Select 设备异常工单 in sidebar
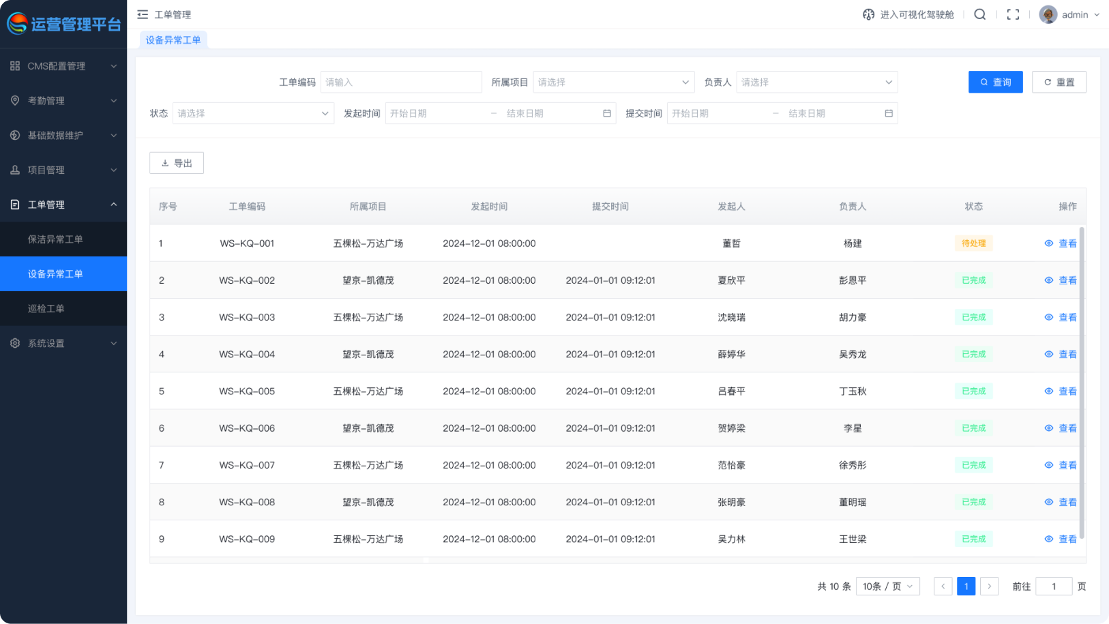 (63, 274)
